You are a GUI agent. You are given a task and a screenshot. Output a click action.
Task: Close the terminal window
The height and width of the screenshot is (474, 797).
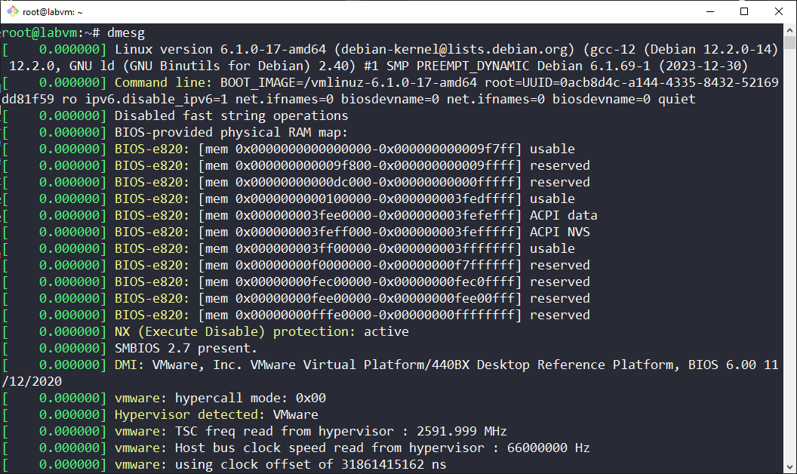[x=779, y=11]
